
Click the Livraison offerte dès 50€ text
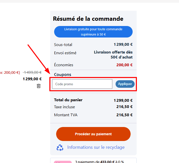[113, 55]
